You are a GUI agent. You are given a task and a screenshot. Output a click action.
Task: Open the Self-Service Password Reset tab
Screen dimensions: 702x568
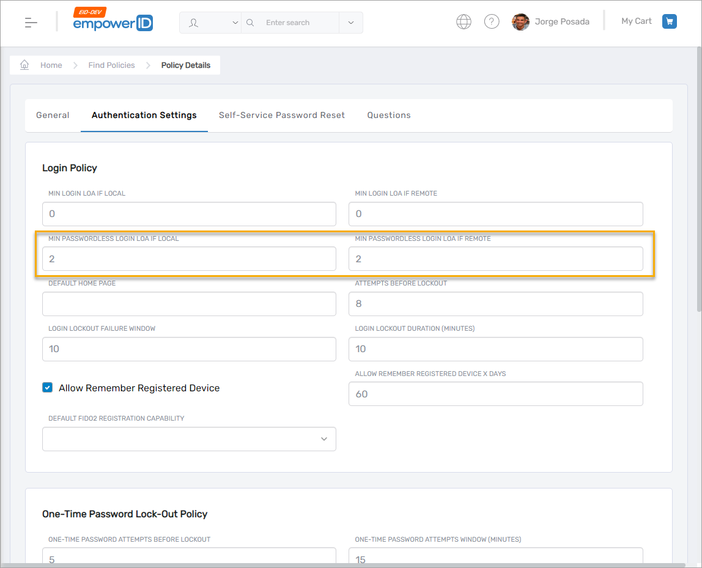(x=282, y=115)
